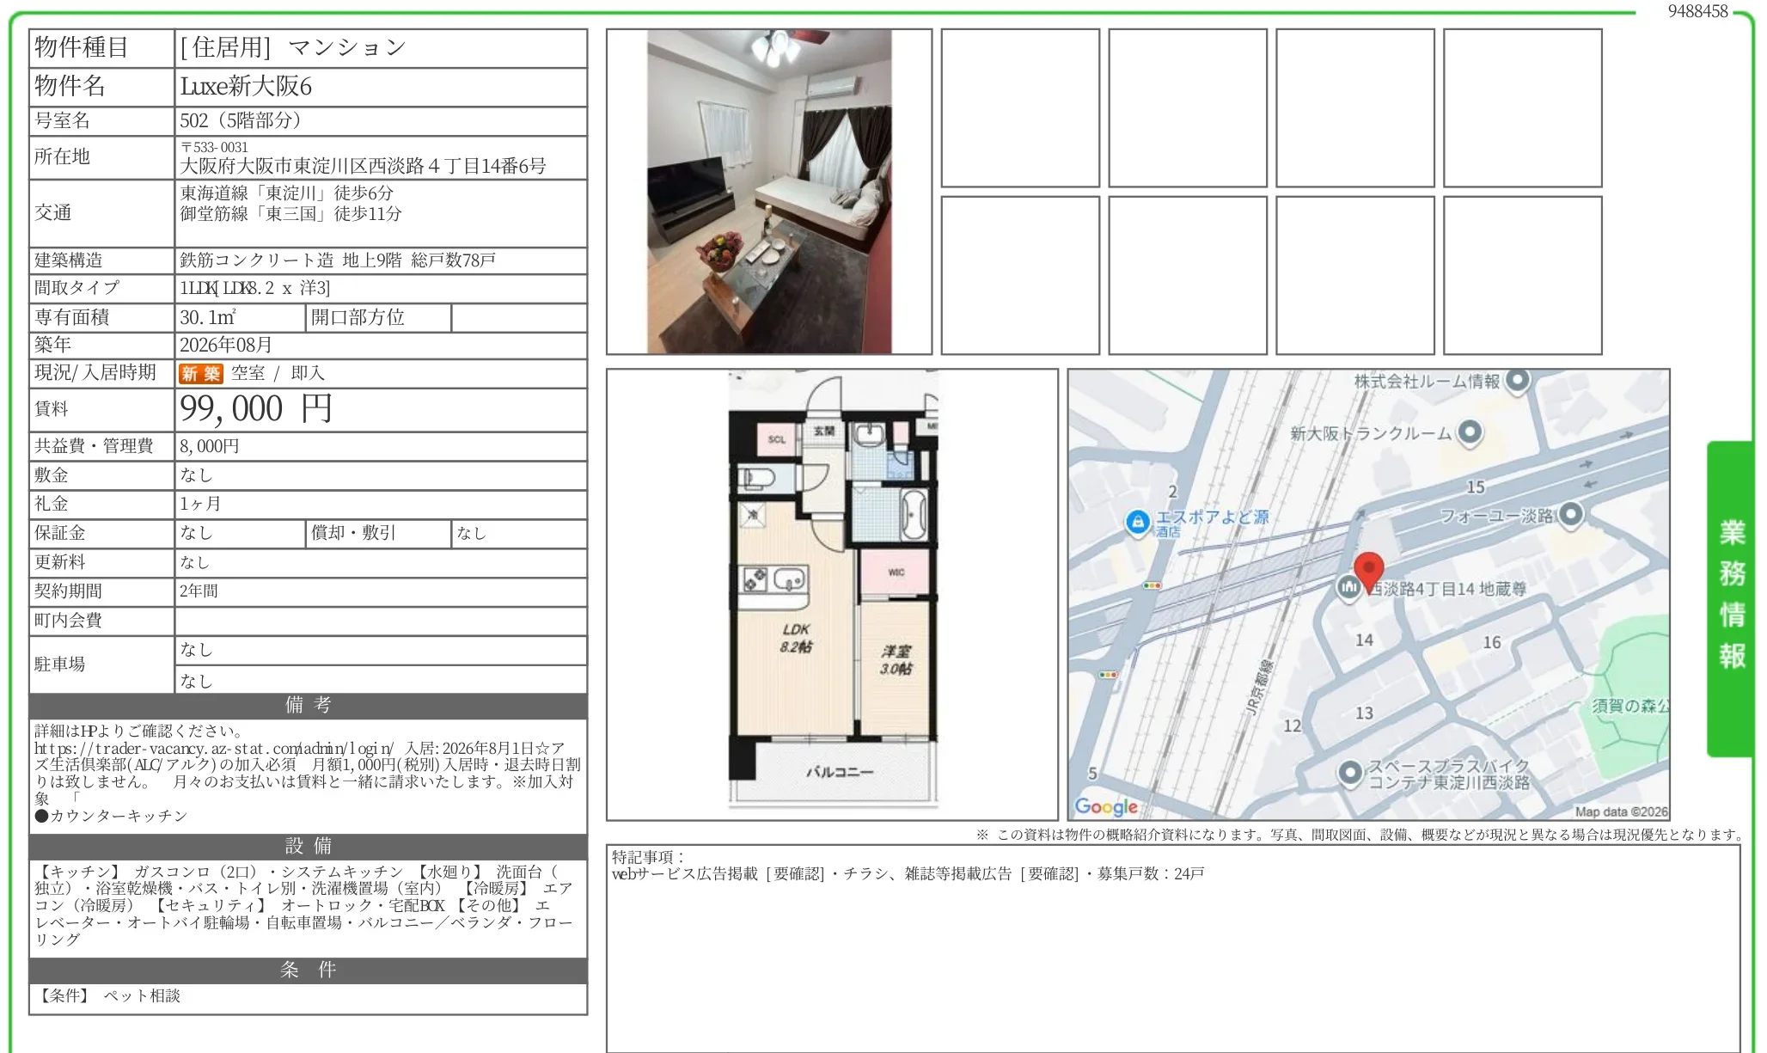
Task: Click the Map data ©2026 attribution
Action: tap(1621, 811)
